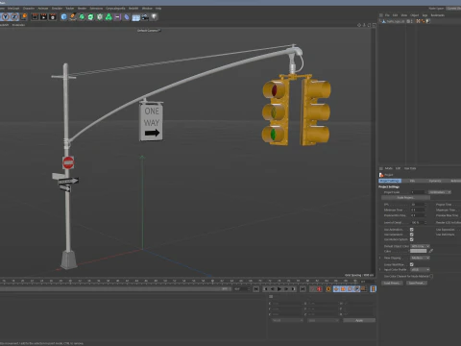Image resolution: width=461 pixels, height=346 pixels.
Task: Open the Render menu
Action: click(x=82, y=9)
